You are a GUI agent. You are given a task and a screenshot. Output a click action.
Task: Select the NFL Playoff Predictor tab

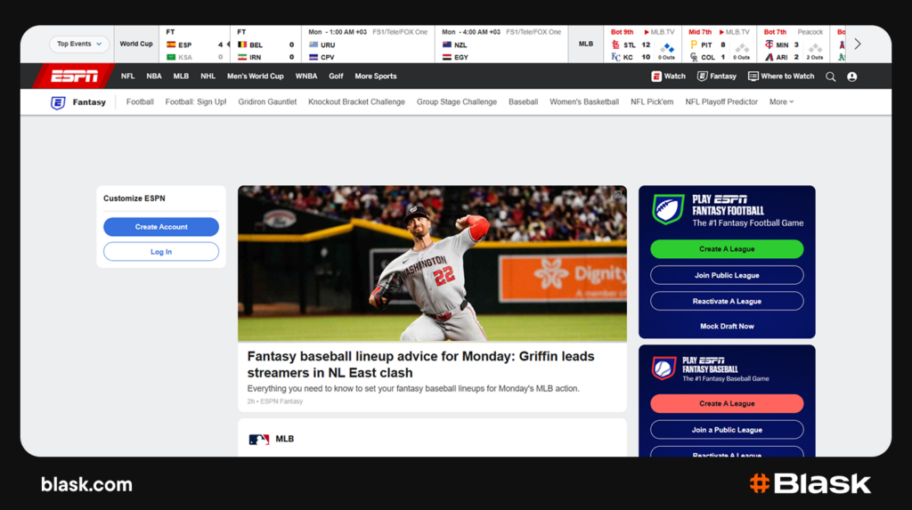[x=721, y=101]
